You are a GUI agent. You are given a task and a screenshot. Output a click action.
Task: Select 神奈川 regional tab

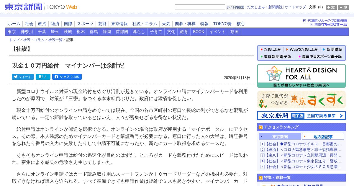[x=27, y=32]
